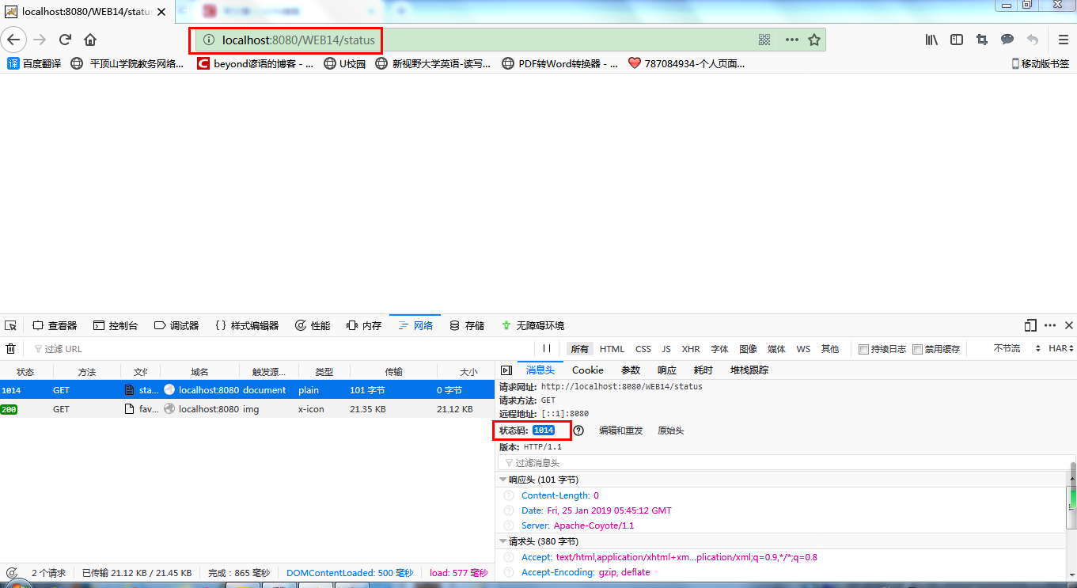Filter requests by HTML type
This screenshot has width=1077, height=588.
click(x=612, y=349)
